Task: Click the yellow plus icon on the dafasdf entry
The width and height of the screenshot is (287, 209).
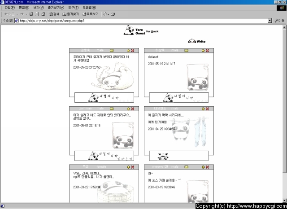Action: click(x=203, y=51)
